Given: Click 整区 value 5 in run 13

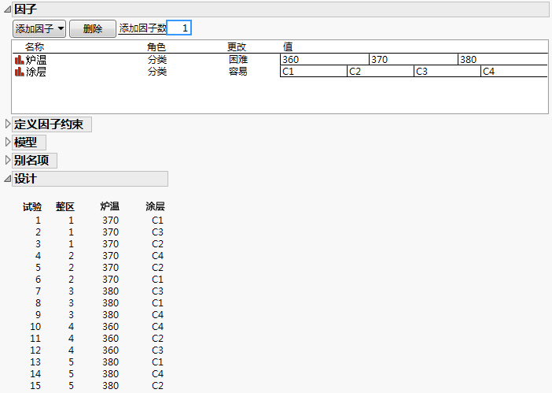Looking at the screenshot, I should pos(71,362).
